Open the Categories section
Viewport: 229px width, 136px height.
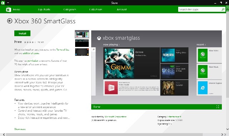pos(70,10)
